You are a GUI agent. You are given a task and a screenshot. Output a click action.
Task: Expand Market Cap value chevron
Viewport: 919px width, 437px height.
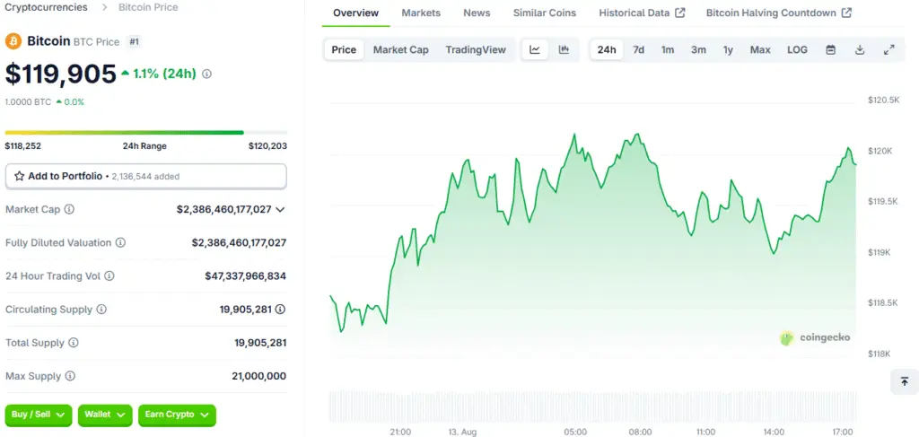click(280, 209)
